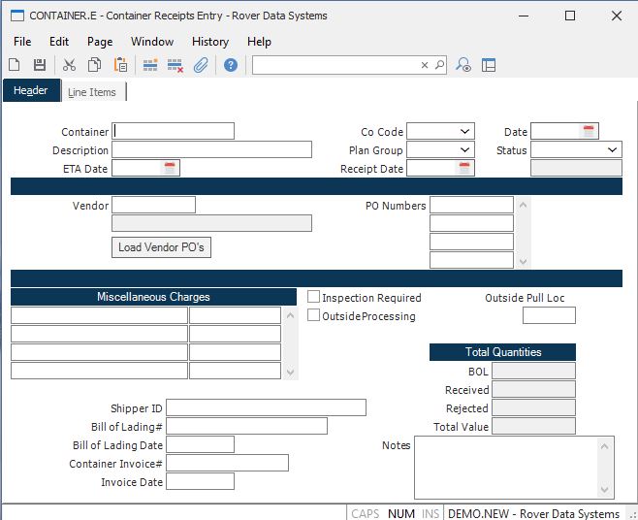The image size is (638, 520).
Task: Toggle the OutsideProcessing checkbox
Action: [x=314, y=315]
